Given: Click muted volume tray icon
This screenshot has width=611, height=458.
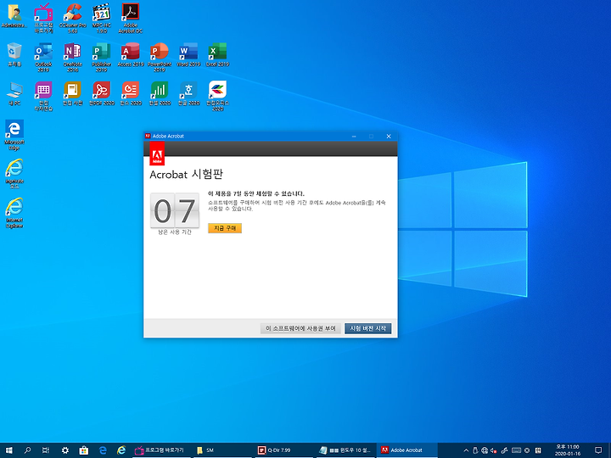Looking at the screenshot, I should tap(494, 450).
